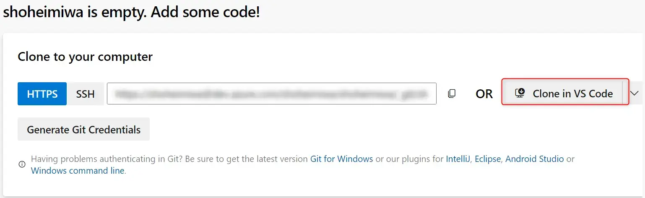Open the Android Studio plugin link

point(535,159)
